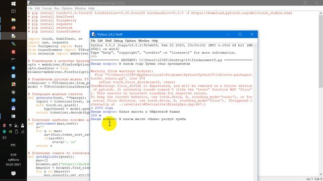Viewport: 323px width, 181px height.
Task: Open Edit menu in Python Shell
Action: [100, 41]
